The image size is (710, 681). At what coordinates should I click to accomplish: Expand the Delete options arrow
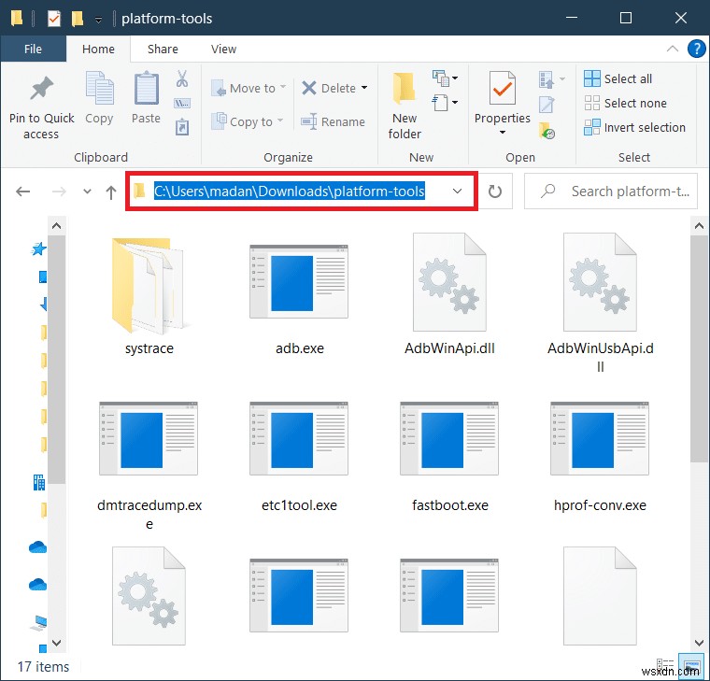364,88
